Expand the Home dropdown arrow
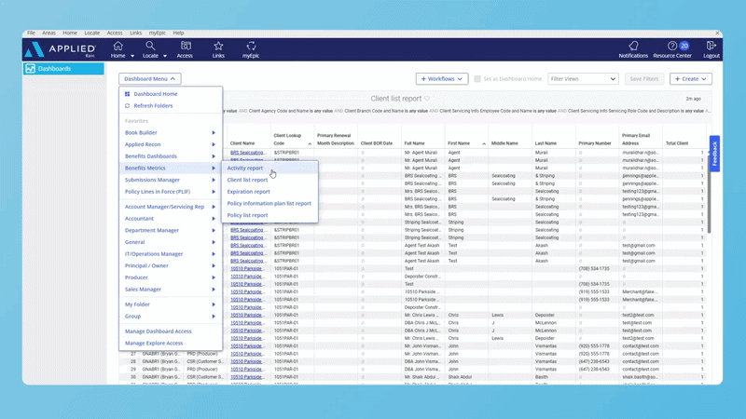Viewport: 746px width, 419px height. pyautogui.click(x=132, y=56)
